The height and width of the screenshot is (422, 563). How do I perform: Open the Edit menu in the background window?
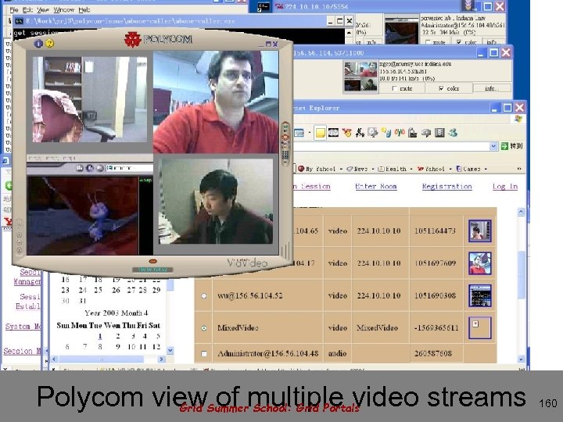coord(27,9)
